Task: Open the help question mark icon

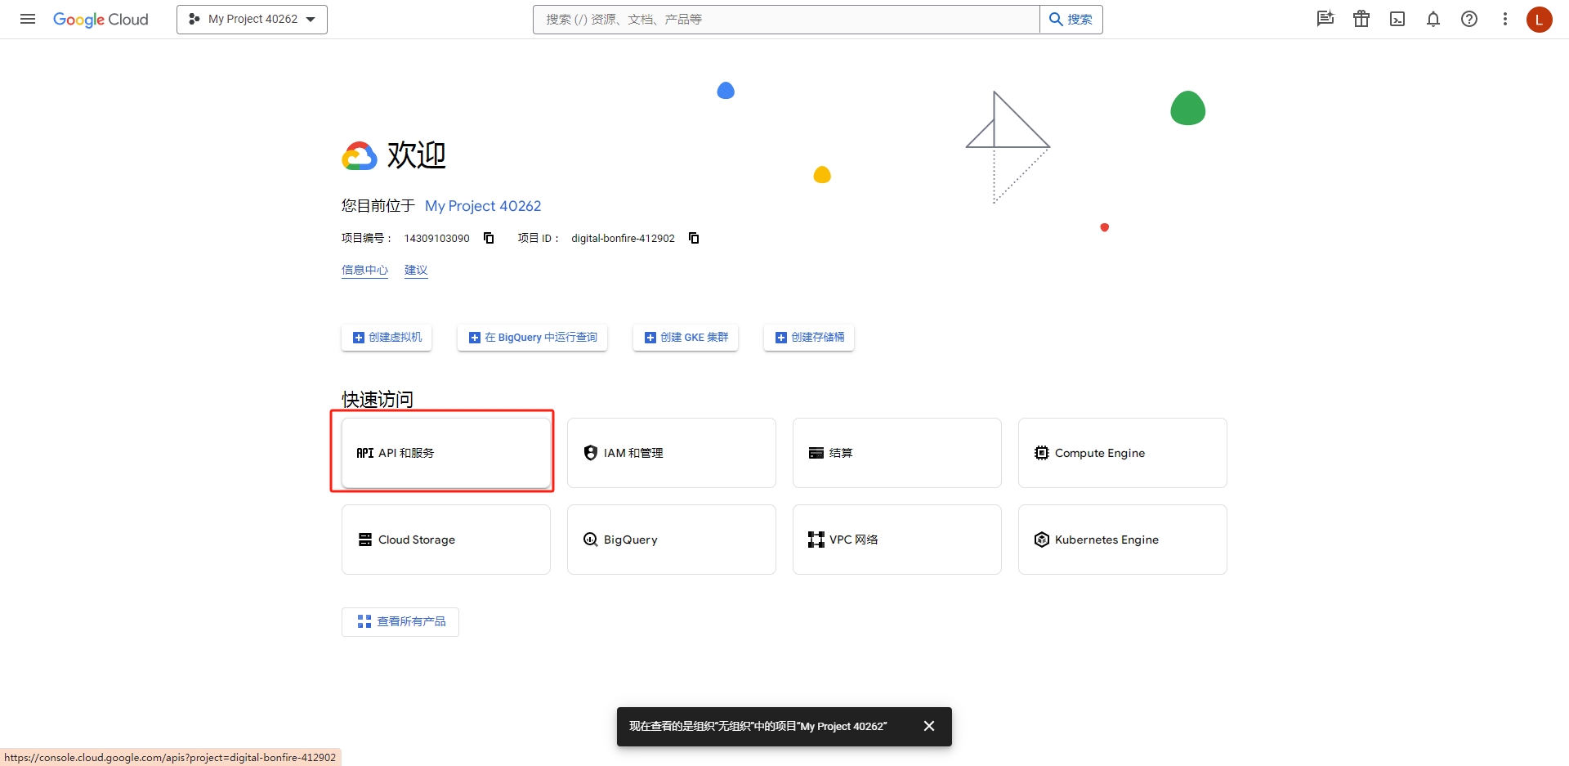Action: coord(1469,19)
